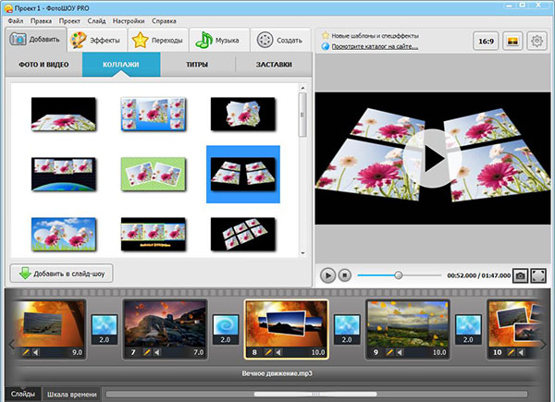This screenshot has width=555, height=402.
Task: Click the collage list scroll up arrow
Action: pyautogui.click(x=302, y=88)
